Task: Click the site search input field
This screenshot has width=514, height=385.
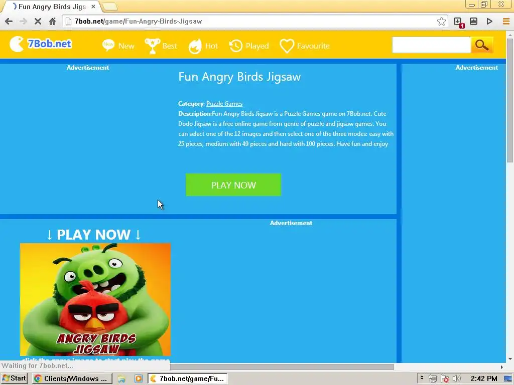Action: coord(431,45)
